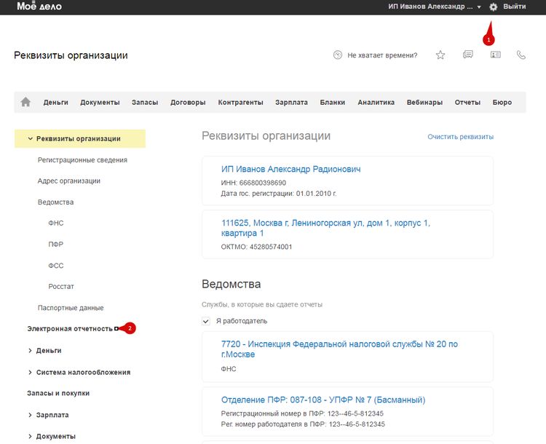Screen dimensions: 546x444
Task: Click the contact card icon
Action: click(x=495, y=55)
